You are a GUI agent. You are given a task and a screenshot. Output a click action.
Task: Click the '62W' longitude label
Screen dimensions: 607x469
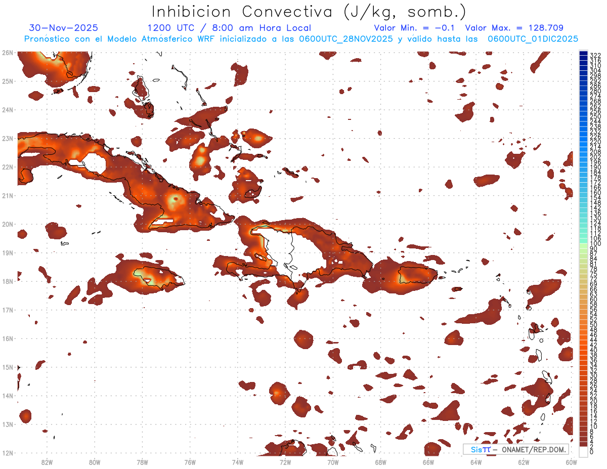tap(524, 462)
